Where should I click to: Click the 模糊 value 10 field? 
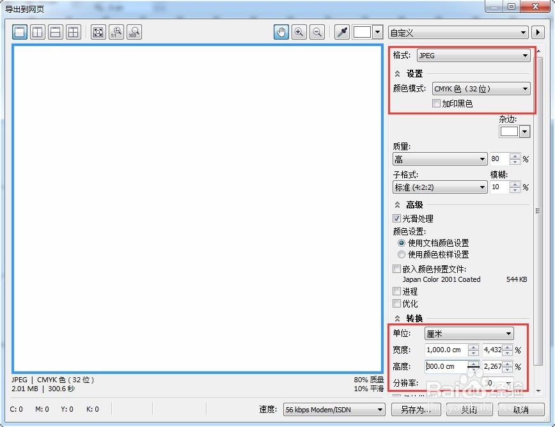499,187
